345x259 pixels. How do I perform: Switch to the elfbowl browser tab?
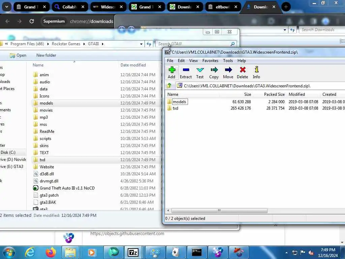(x=223, y=7)
